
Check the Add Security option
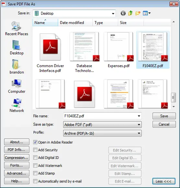pos(35,150)
